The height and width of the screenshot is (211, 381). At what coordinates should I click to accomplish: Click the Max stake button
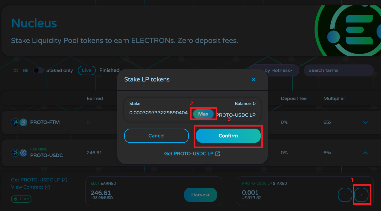click(203, 114)
